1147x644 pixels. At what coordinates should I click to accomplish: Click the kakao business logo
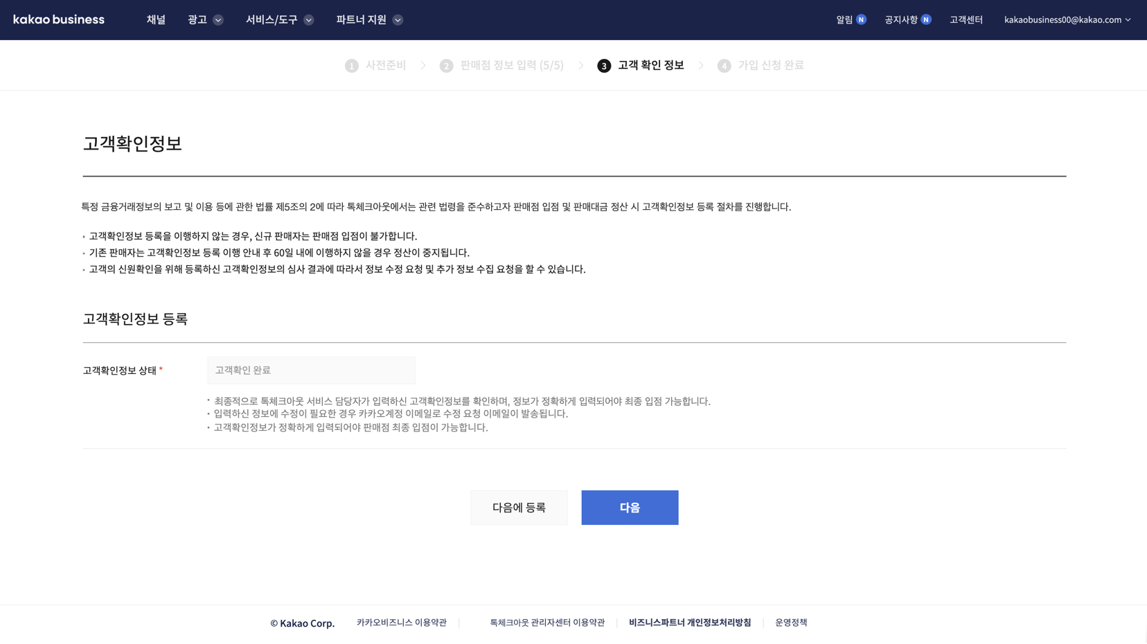(59, 19)
